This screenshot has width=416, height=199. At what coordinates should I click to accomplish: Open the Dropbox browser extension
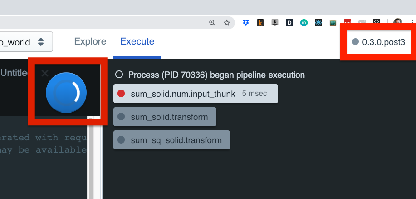click(246, 23)
